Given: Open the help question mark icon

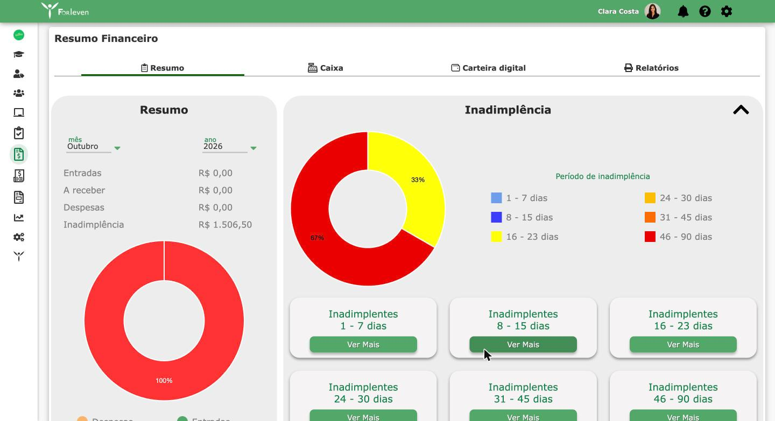Looking at the screenshot, I should pyautogui.click(x=705, y=11).
